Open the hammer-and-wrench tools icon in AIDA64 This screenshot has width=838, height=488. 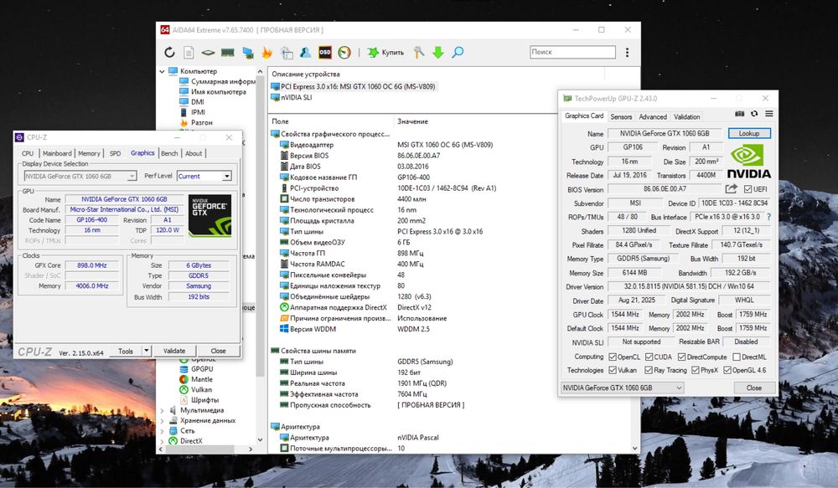click(419, 53)
